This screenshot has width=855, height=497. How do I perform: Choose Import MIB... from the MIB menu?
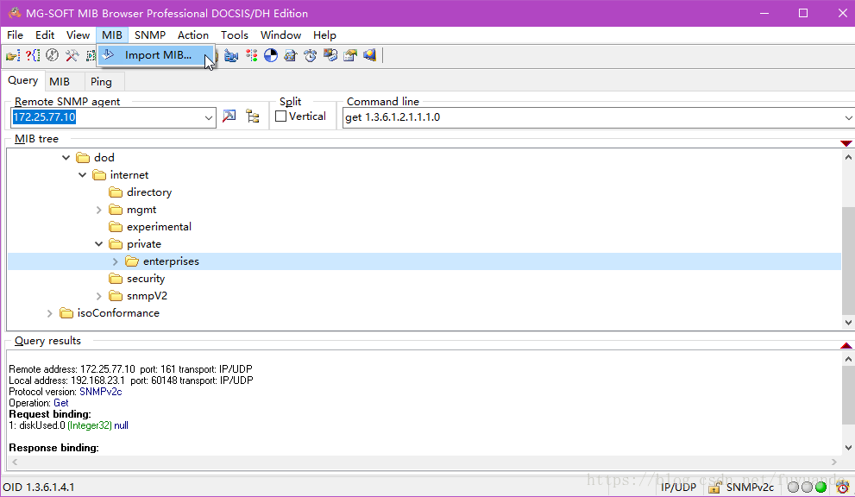156,55
